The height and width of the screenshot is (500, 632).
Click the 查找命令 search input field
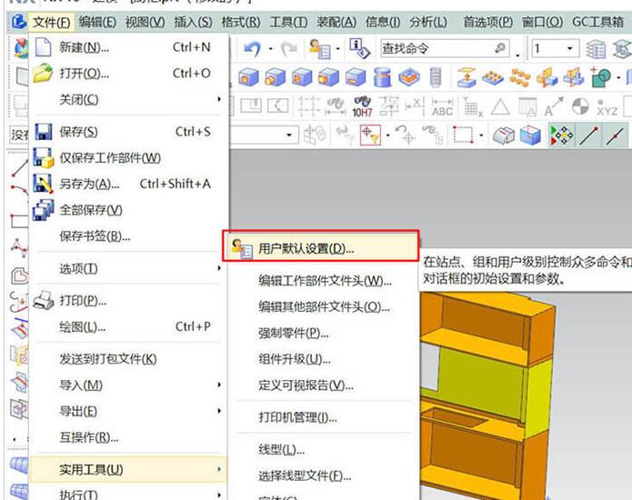(x=432, y=48)
